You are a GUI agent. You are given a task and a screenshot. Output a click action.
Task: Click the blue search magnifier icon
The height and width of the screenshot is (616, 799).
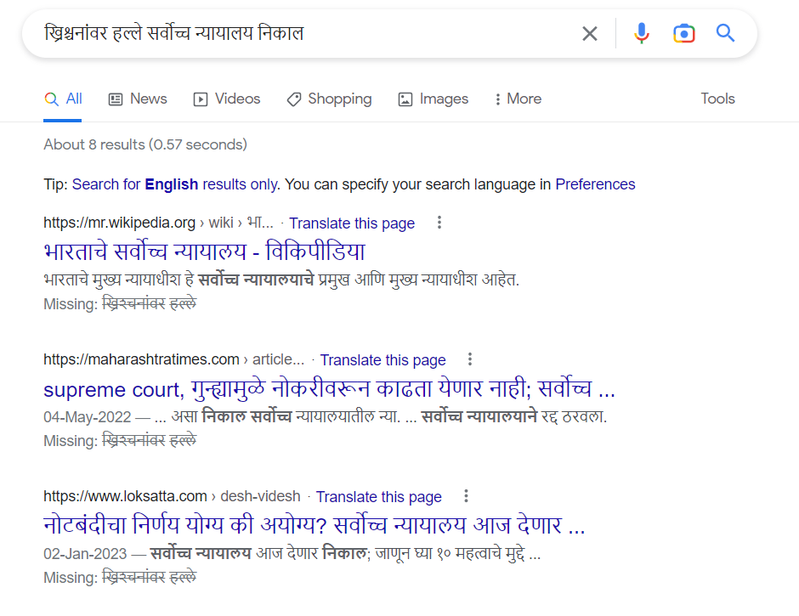tap(725, 32)
